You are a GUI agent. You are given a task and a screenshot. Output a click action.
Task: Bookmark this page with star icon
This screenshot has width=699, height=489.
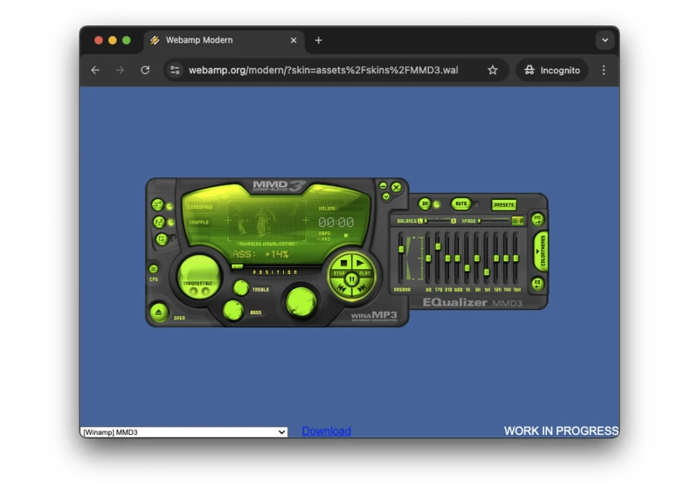pos(492,70)
